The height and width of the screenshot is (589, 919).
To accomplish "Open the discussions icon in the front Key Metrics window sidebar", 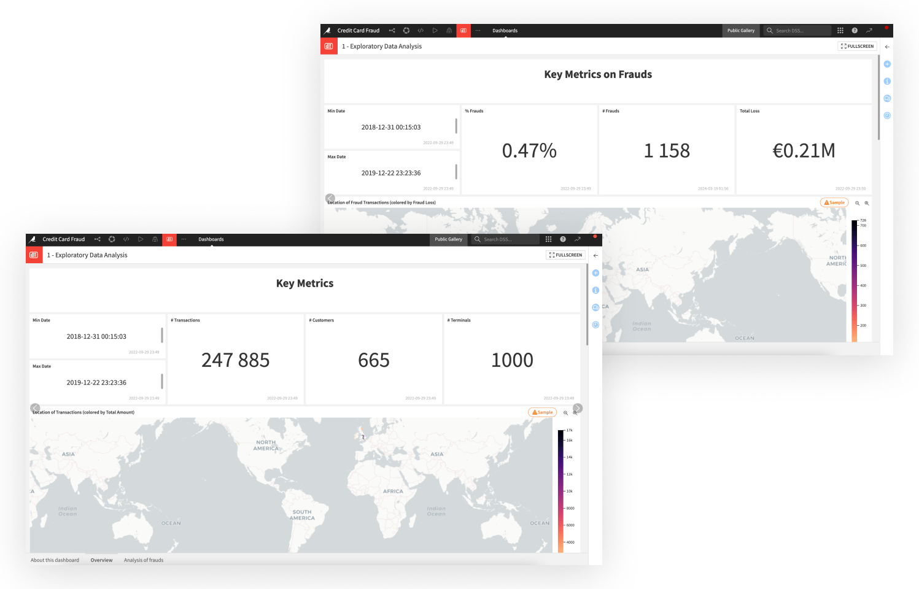I will [x=595, y=307].
